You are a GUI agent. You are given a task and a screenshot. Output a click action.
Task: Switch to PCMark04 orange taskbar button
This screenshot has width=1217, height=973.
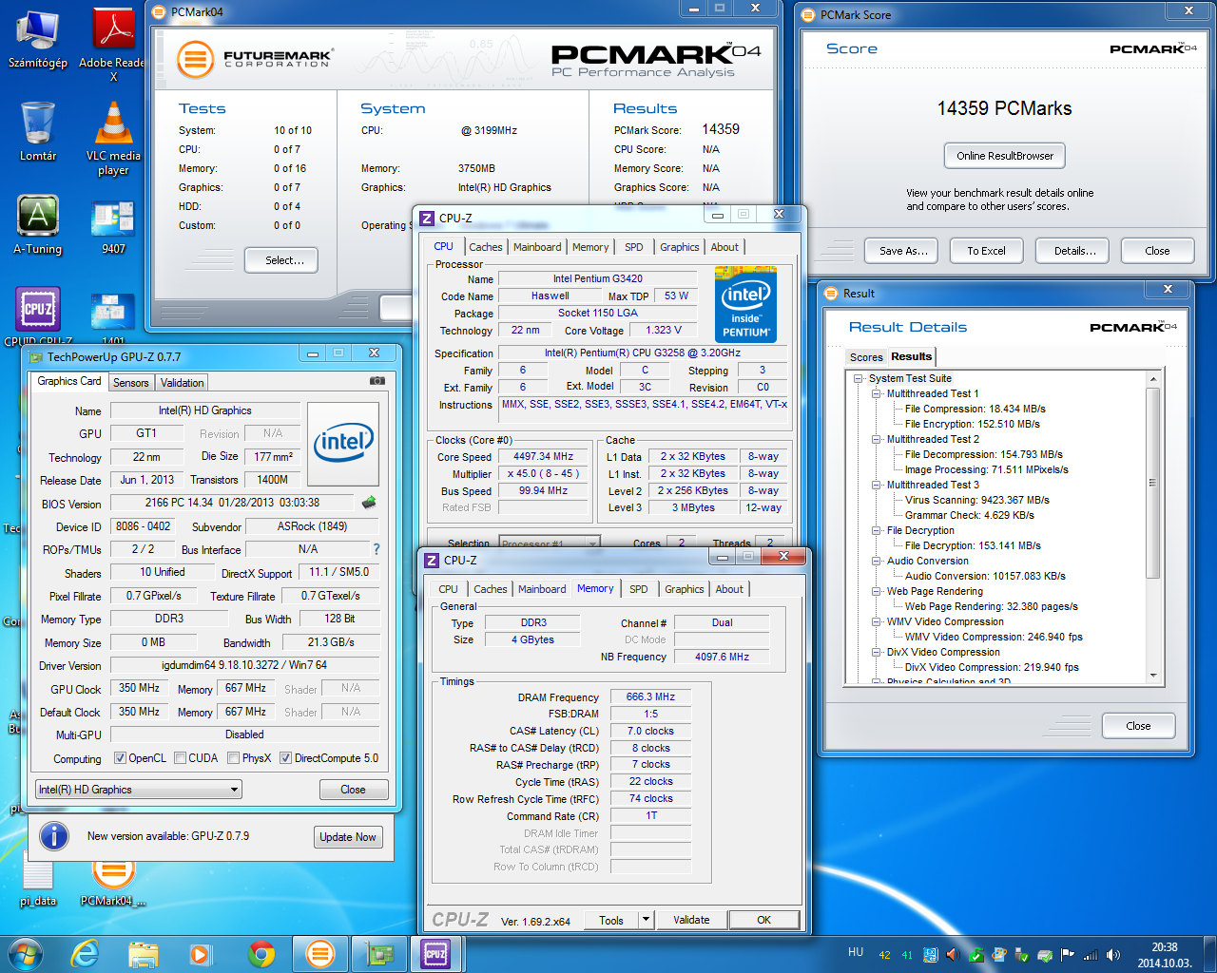point(319,953)
